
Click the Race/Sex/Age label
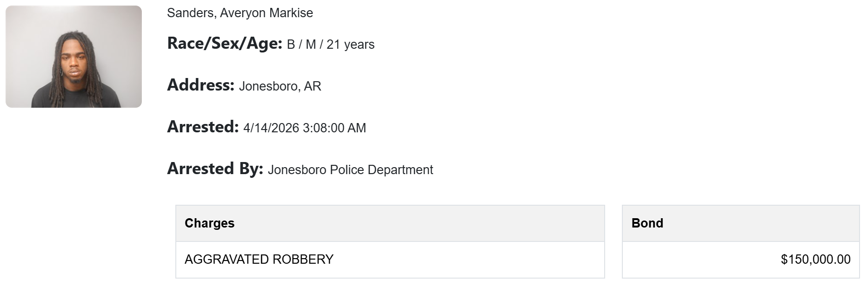[225, 44]
